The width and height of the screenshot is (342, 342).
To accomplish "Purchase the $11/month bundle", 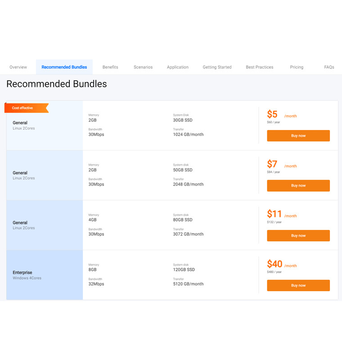I will coord(298,235).
